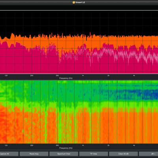Click the Clear All dB button

123,154
